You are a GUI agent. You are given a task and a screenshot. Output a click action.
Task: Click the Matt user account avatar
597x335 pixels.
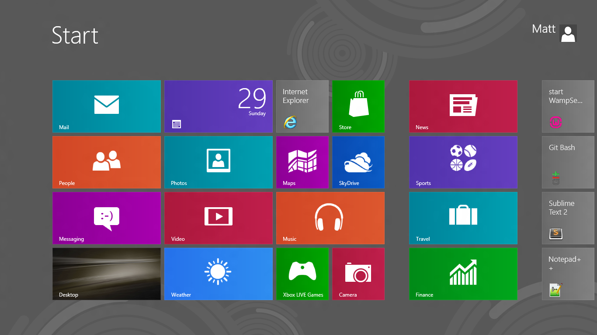pos(567,33)
